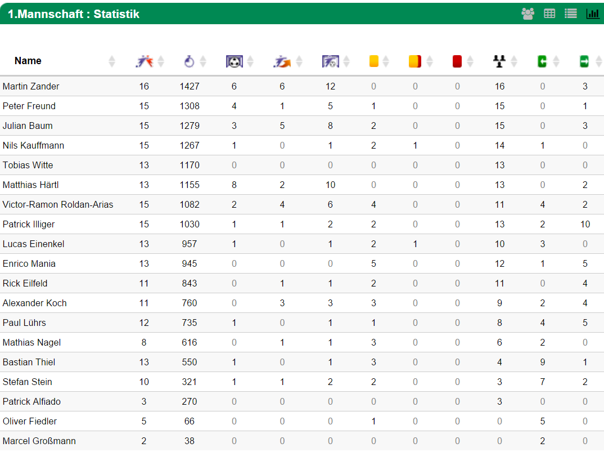The image size is (604, 452).
Task: Switch to list view icon
Action: pyautogui.click(x=571, y=14)
